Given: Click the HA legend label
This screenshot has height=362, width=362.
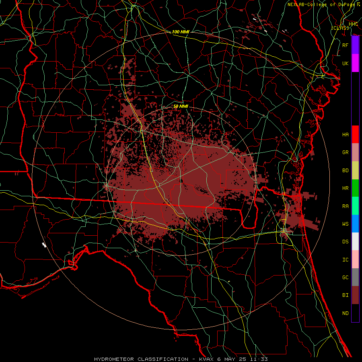Looking at the screenshot, I should click(345, 134).
